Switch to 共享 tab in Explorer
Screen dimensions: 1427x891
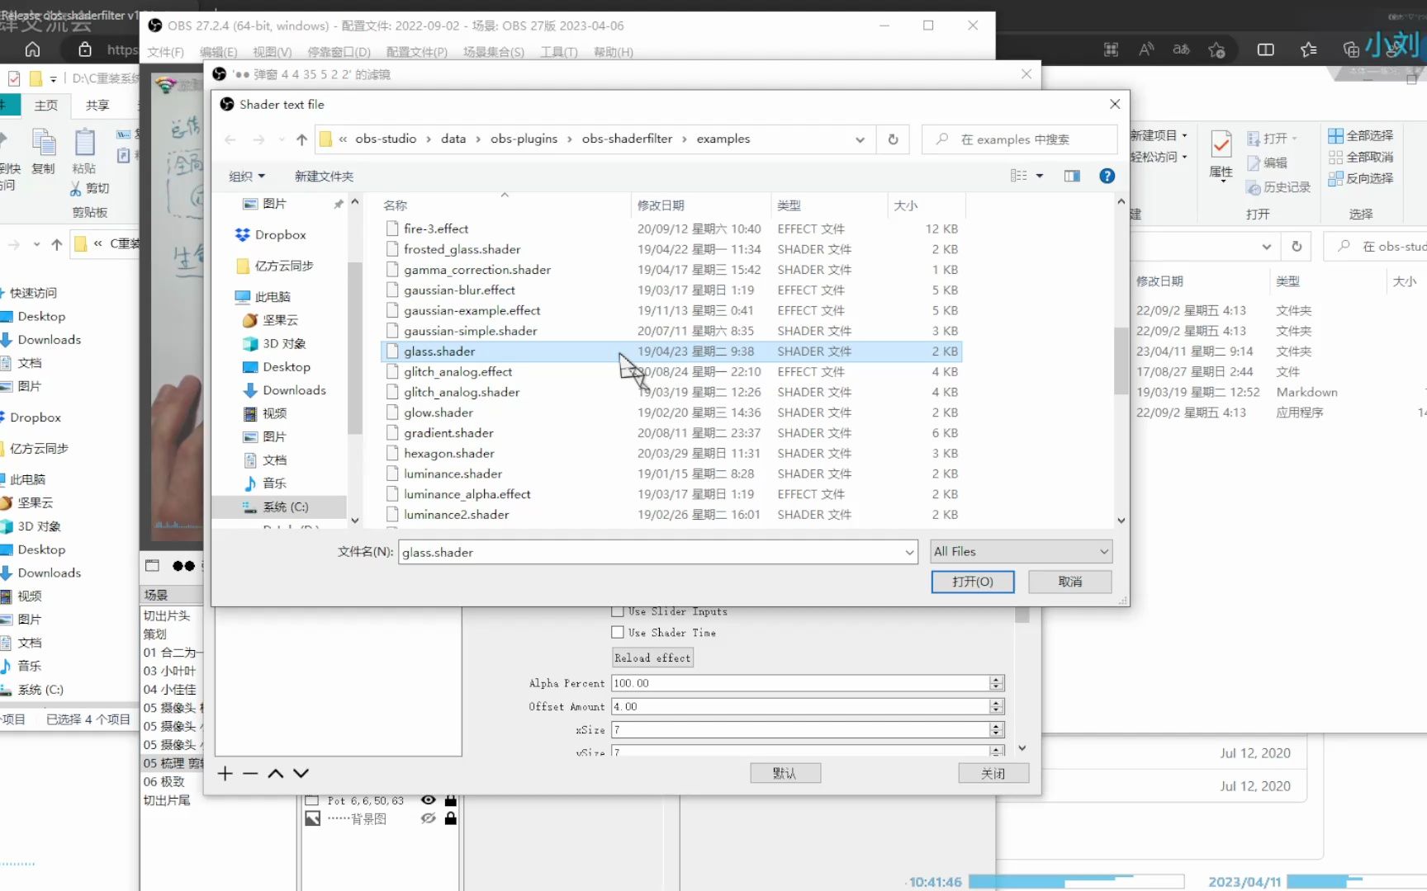(x=97, y=106)
